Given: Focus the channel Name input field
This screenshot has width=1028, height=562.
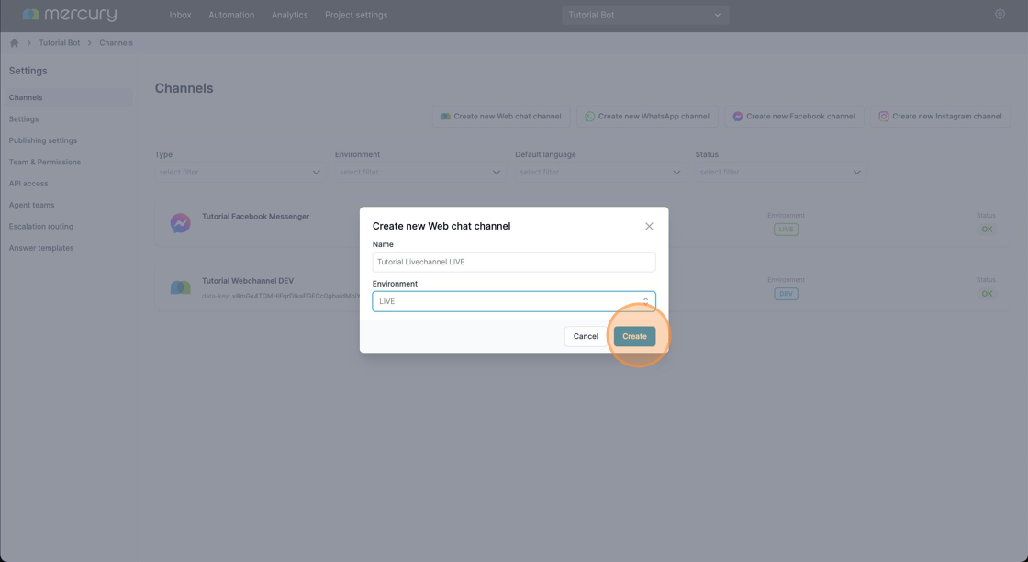Looking at the screenshot, I should [514, 262].
